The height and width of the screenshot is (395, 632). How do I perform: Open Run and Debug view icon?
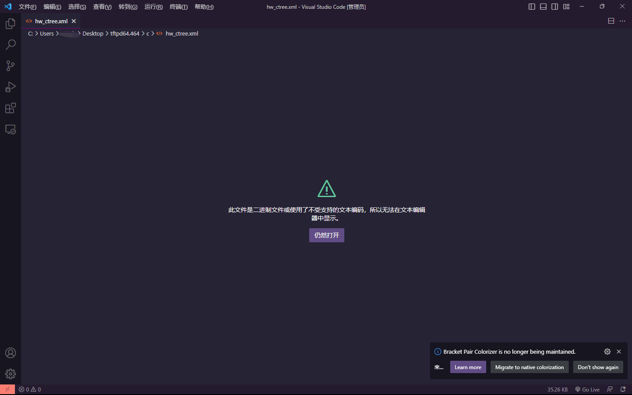pyautogui.click(x=11, y=87)
